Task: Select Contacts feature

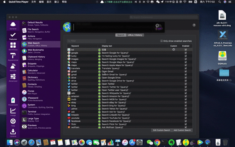Action: point(41,85)
